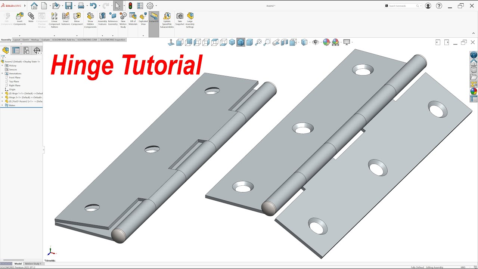Open the Evaluate tab
This screenshot has width=478, height=269.
click(x=46, y=40)
